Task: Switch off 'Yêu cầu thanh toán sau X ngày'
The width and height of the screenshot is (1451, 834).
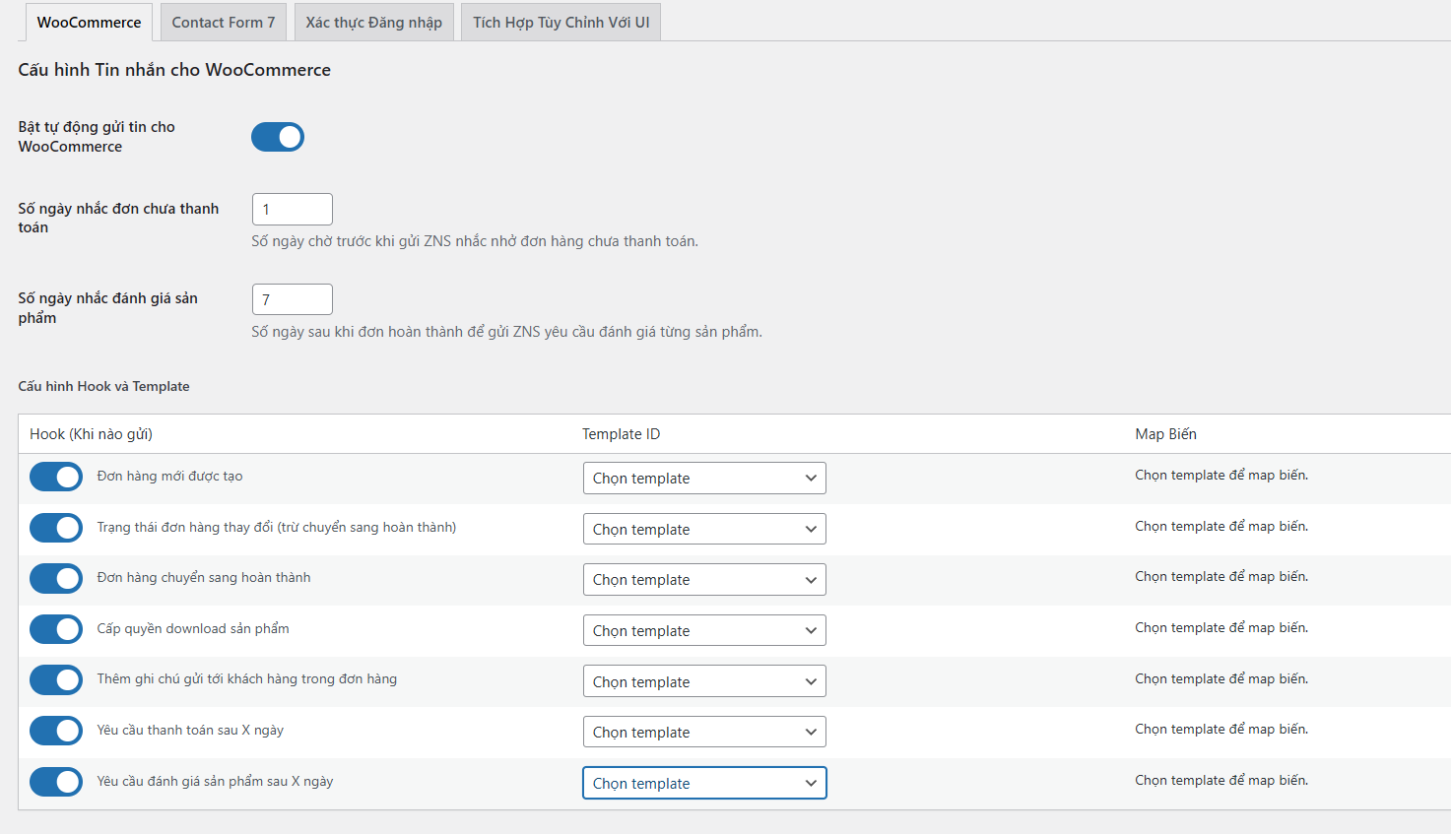Action: (x=56, y=731)
